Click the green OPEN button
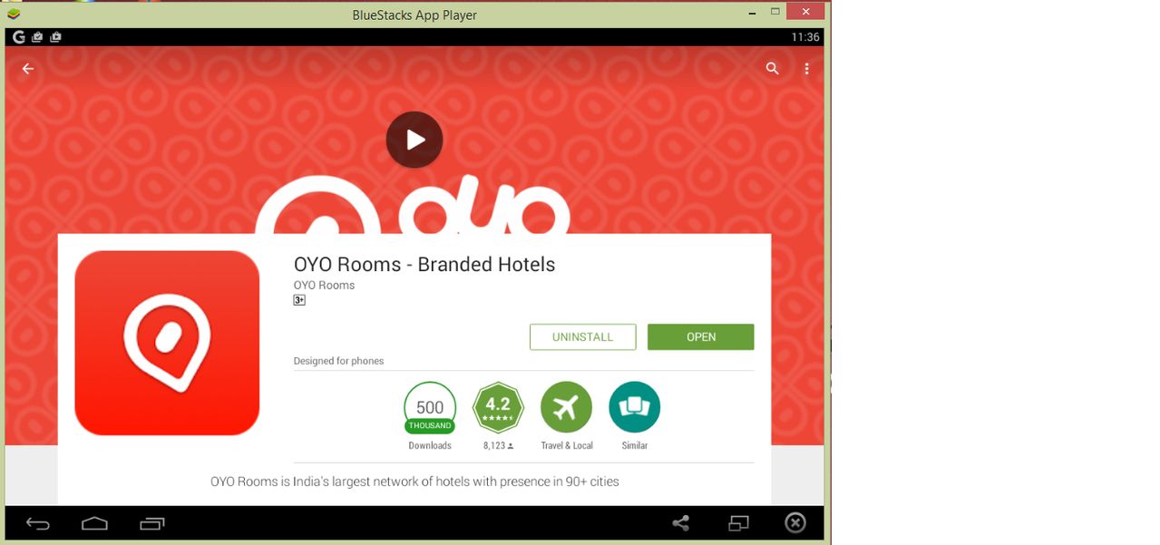Screen dimensions: 1160x545 700,336
